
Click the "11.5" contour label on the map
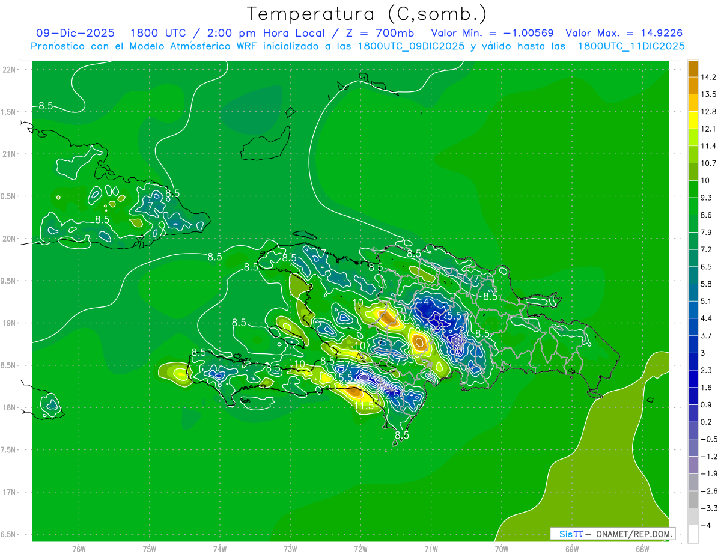pos(364,406)
